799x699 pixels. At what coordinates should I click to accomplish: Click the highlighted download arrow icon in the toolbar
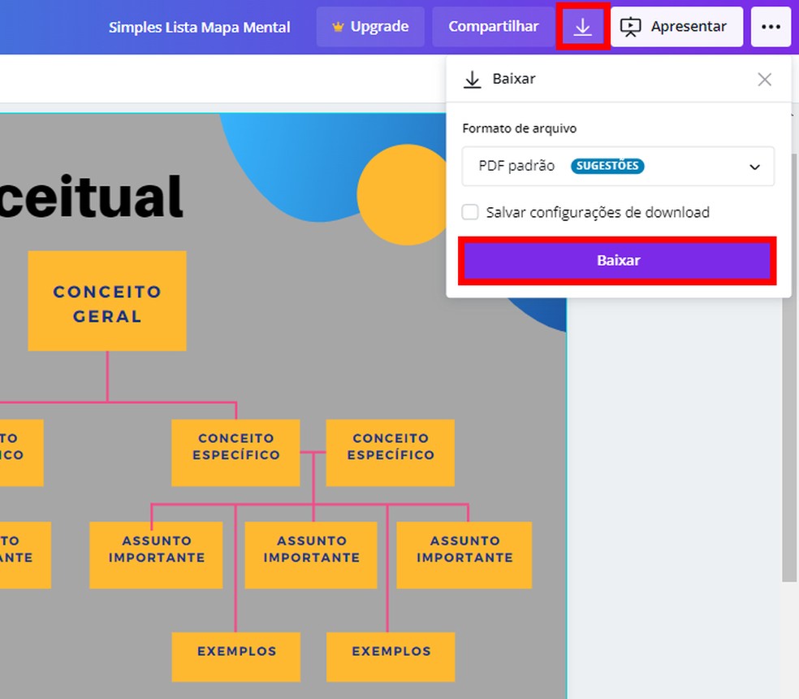582,26
